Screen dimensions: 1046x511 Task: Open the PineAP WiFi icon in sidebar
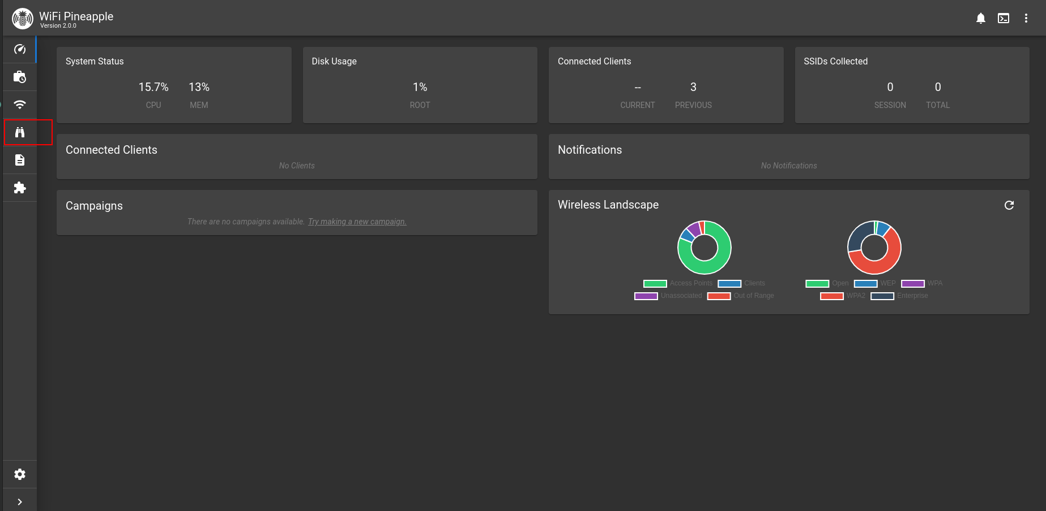coord(20,105)
